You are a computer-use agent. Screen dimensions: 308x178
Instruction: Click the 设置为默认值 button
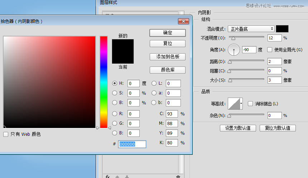point(237,128)
